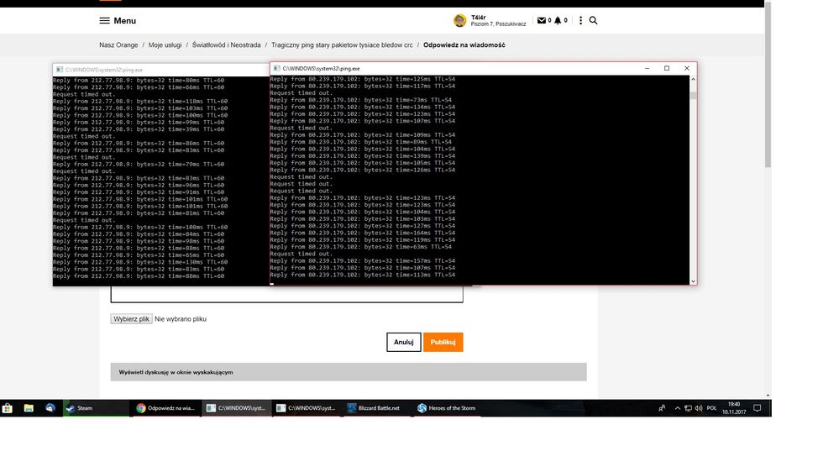Expand Wyświetl dyskusję w oknie wyskakującym

tap(176, 372)
